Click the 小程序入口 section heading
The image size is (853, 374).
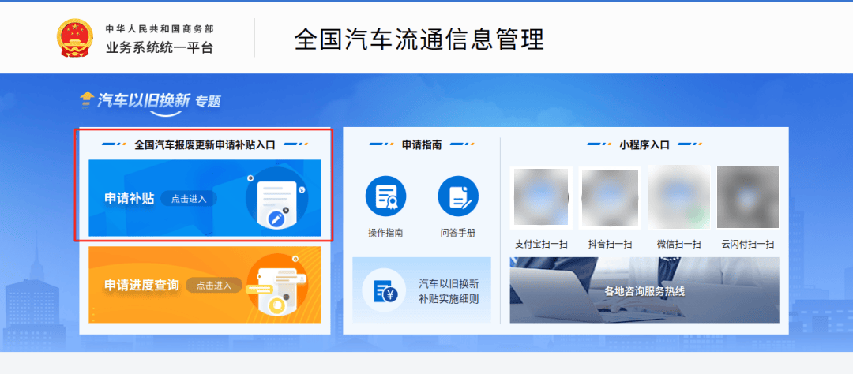[x=644, y=144]
